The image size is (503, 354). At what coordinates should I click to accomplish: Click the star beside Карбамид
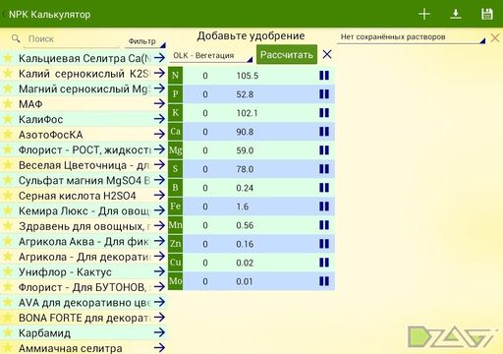(x=8, y=332)
